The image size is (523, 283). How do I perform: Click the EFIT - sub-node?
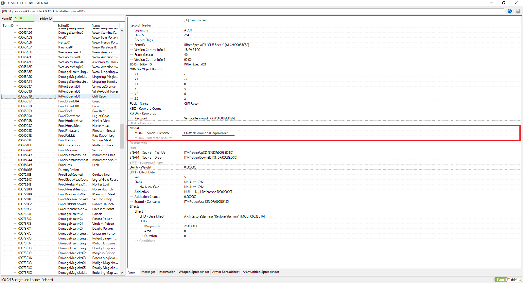click(143, 221)
